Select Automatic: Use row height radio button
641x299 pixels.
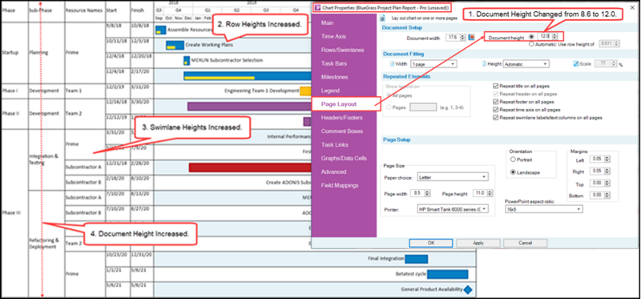point(532,44)
